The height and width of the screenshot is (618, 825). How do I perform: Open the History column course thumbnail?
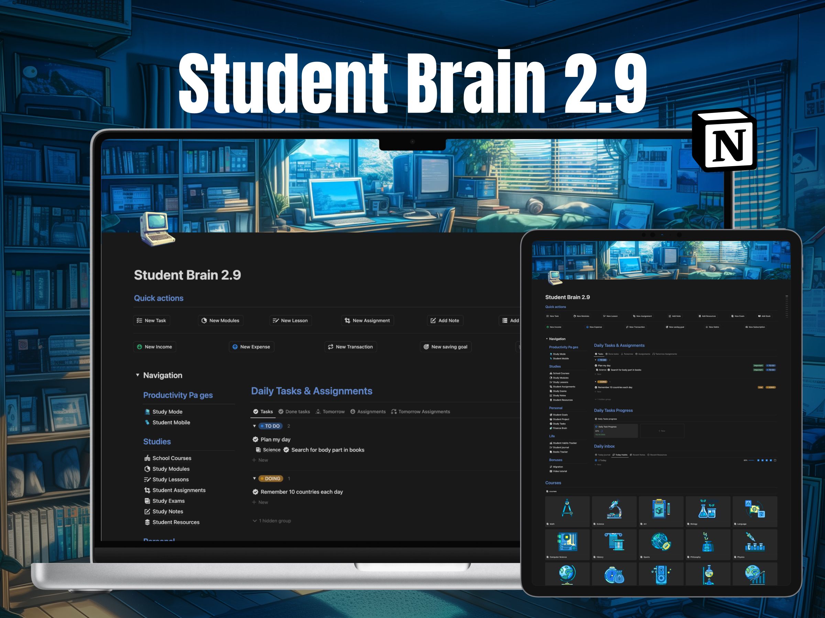(x=614, y=542)
